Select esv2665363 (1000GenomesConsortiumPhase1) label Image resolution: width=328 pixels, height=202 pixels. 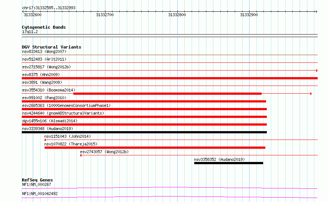66,105
